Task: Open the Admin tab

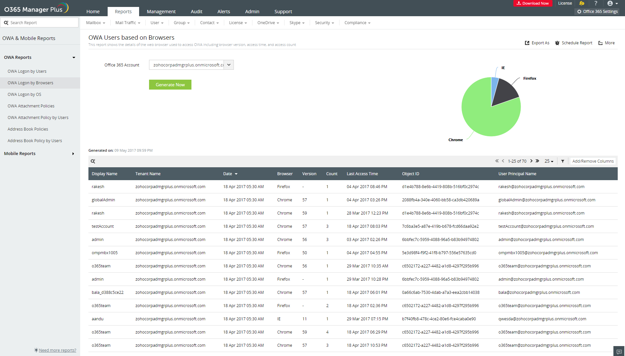Action: click(x=252, y=12)
